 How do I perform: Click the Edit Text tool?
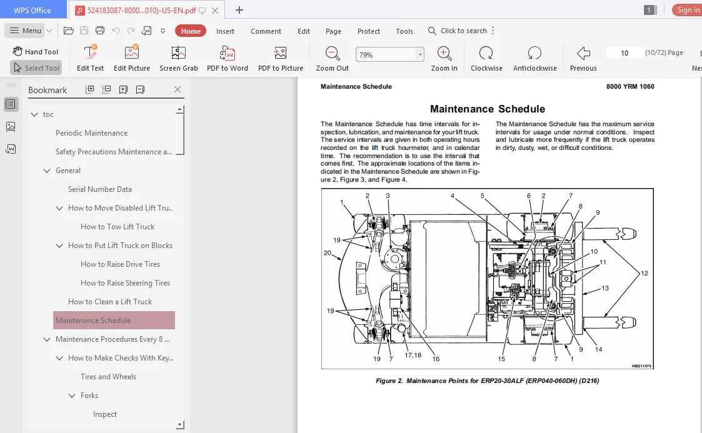[90, 58]
